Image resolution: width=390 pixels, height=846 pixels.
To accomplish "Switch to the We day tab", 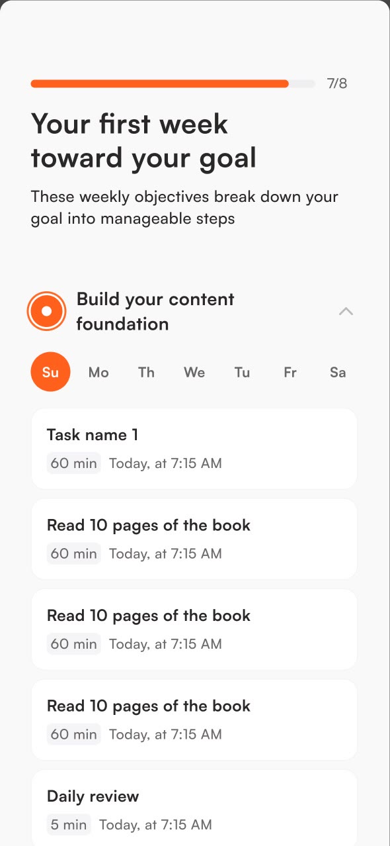I will coord(194,372).
